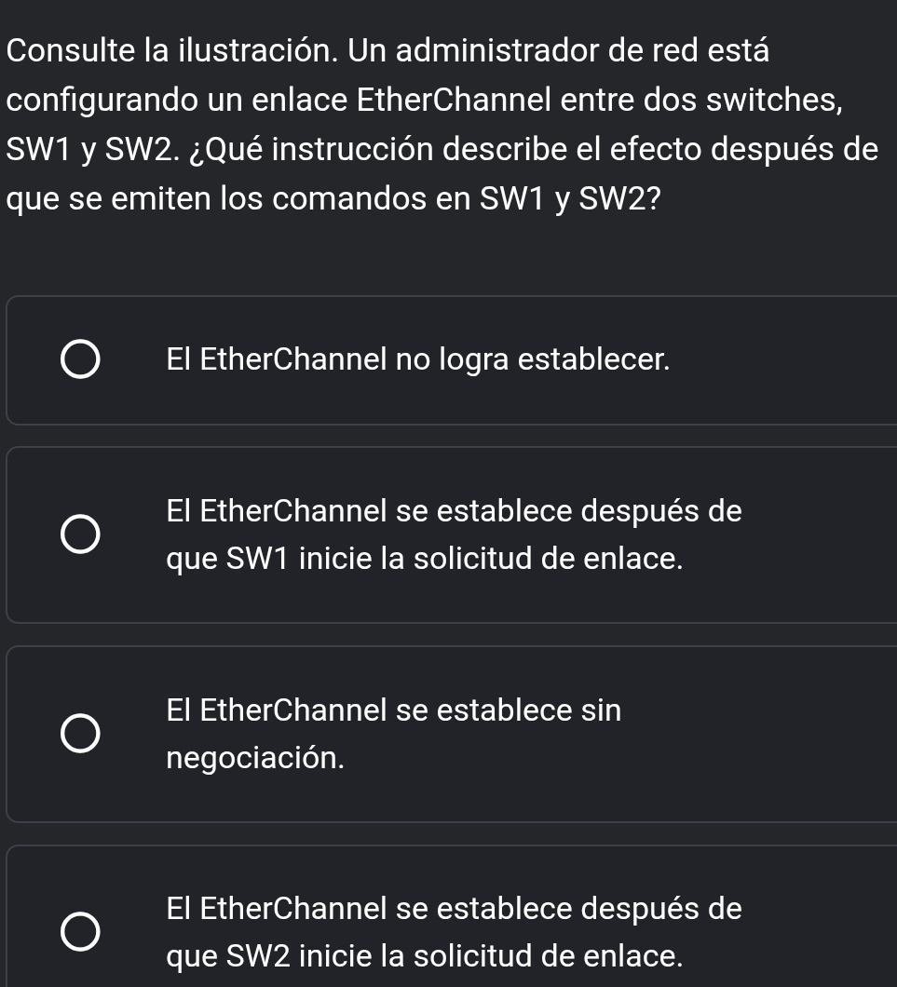Click the line "que SW1 inicie la solicitud de enlace."
Viewport: 897px width, 987px height.
[425, 559]
